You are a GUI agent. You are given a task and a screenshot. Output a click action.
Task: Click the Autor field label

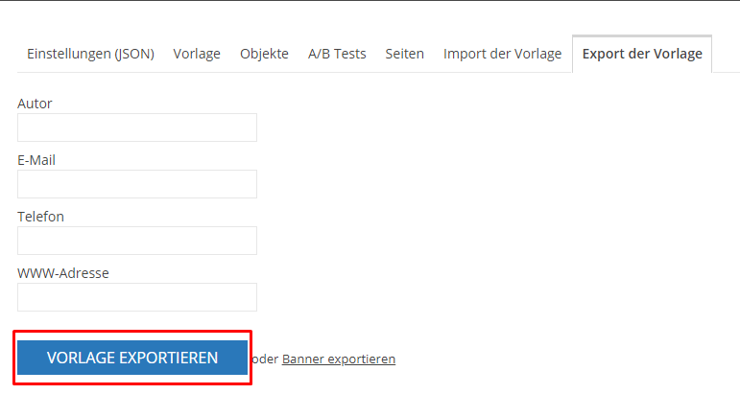(x=35, y=104)
